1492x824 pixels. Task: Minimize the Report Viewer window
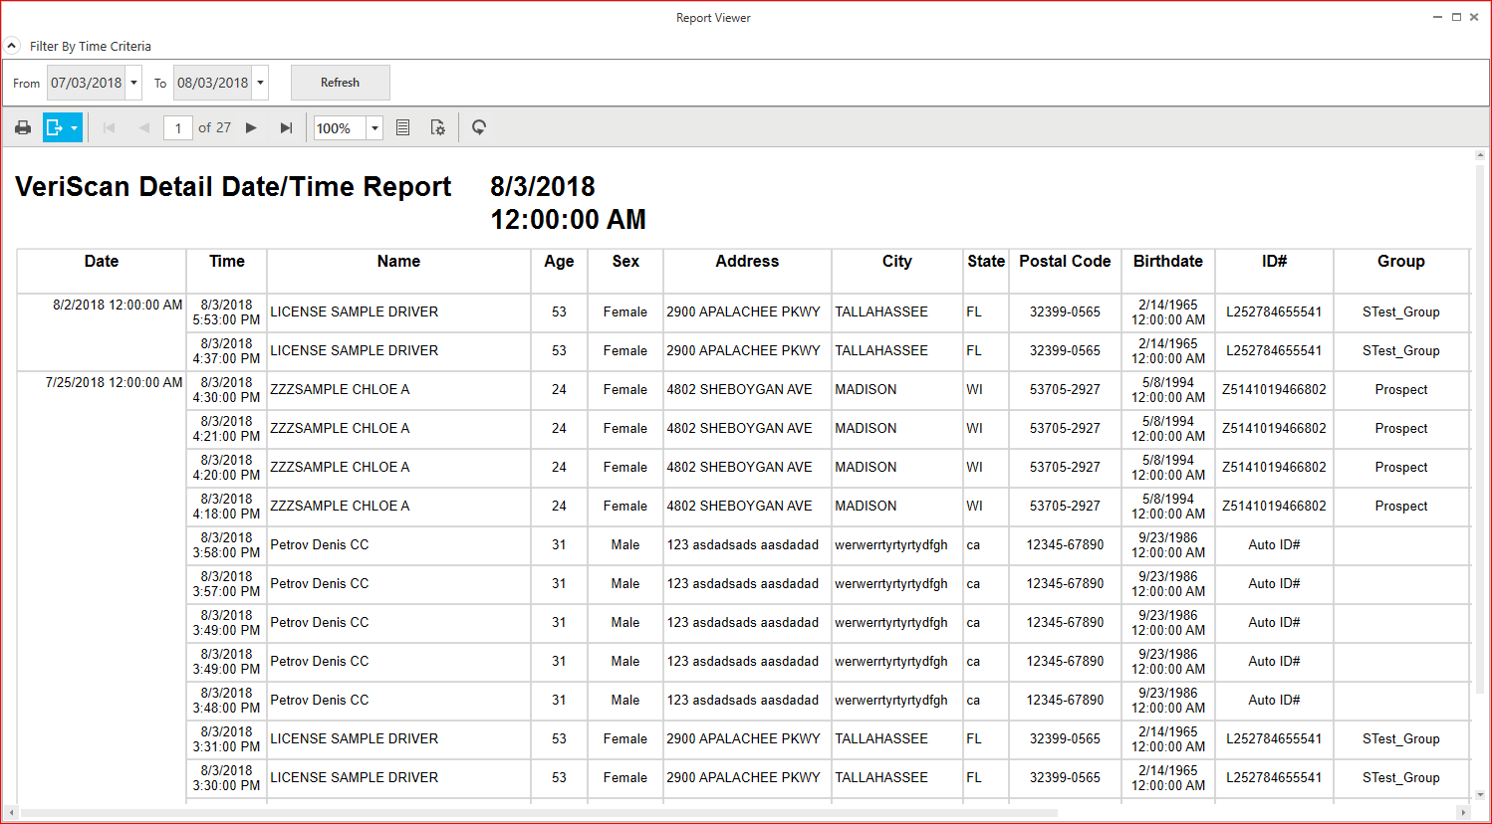tap(1438, 17)
